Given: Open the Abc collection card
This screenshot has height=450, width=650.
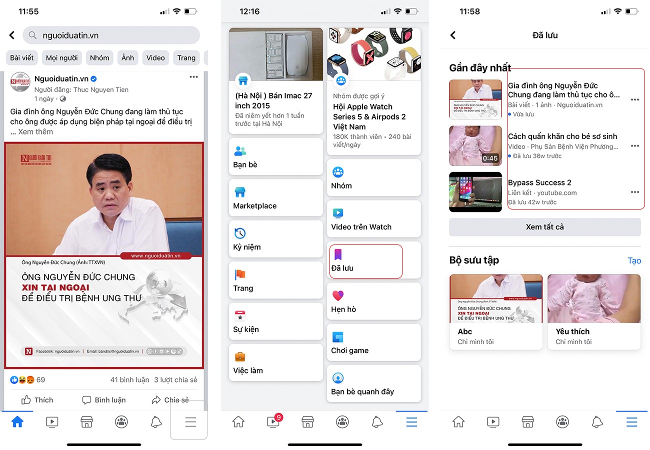Looking at the screenshot, I should [496, 312].
